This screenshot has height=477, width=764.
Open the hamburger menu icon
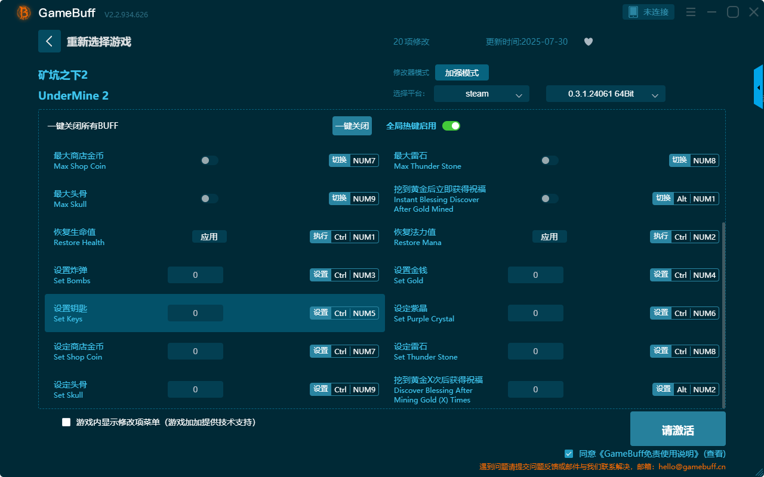coord(690,11)
